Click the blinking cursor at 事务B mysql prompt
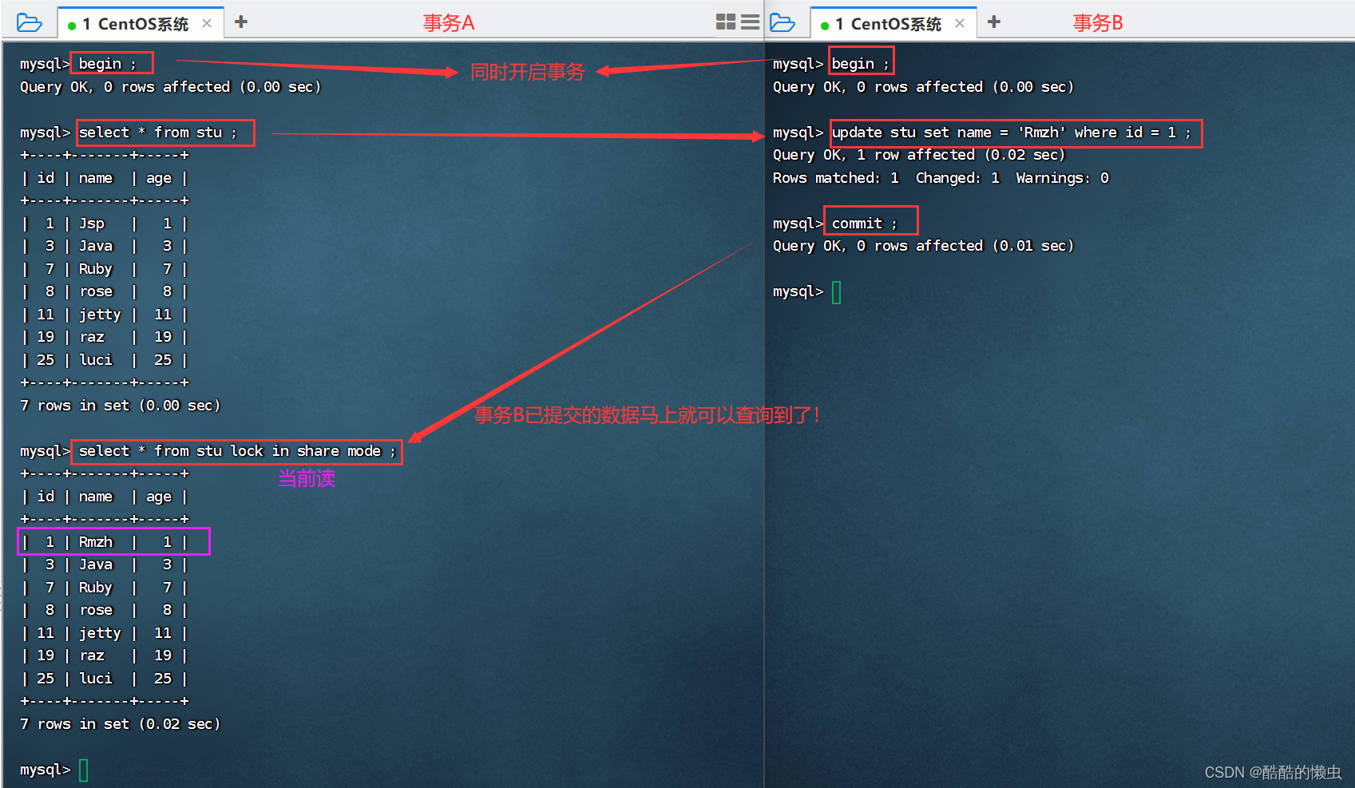Viewport: 1355px width, 788px height. tap(836, 291)
